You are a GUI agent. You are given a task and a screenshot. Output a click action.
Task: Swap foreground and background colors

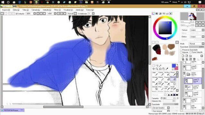point(177,65)
